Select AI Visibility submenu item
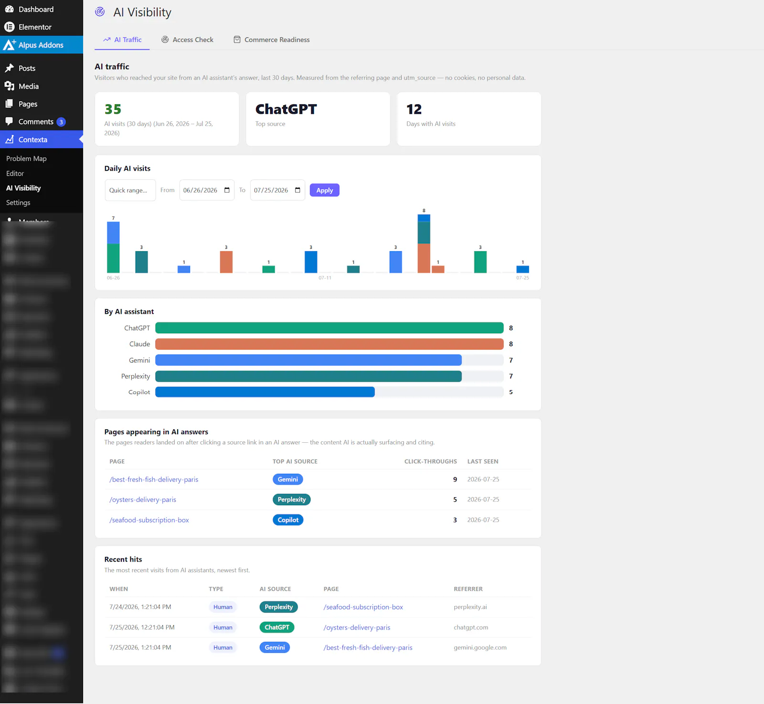Image resolution: width=764 pixels, height=704 pixels. click(23, 188)
